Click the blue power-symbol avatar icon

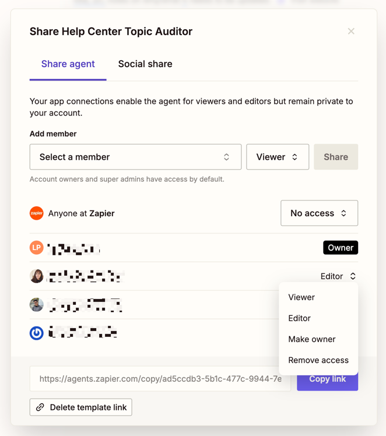(37, 333)
